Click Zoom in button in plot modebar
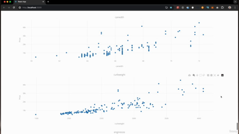This screenshot has width=239, height=134. 208,75
